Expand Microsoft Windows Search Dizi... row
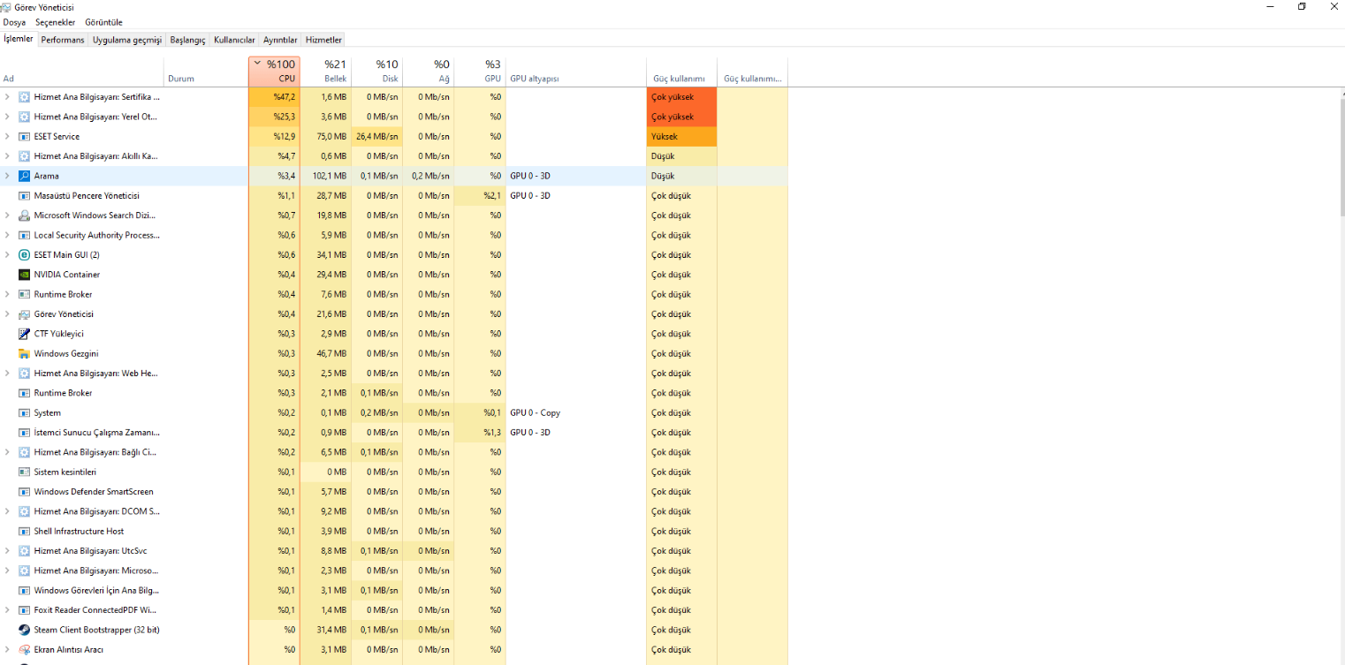 (x=7, y=215)
